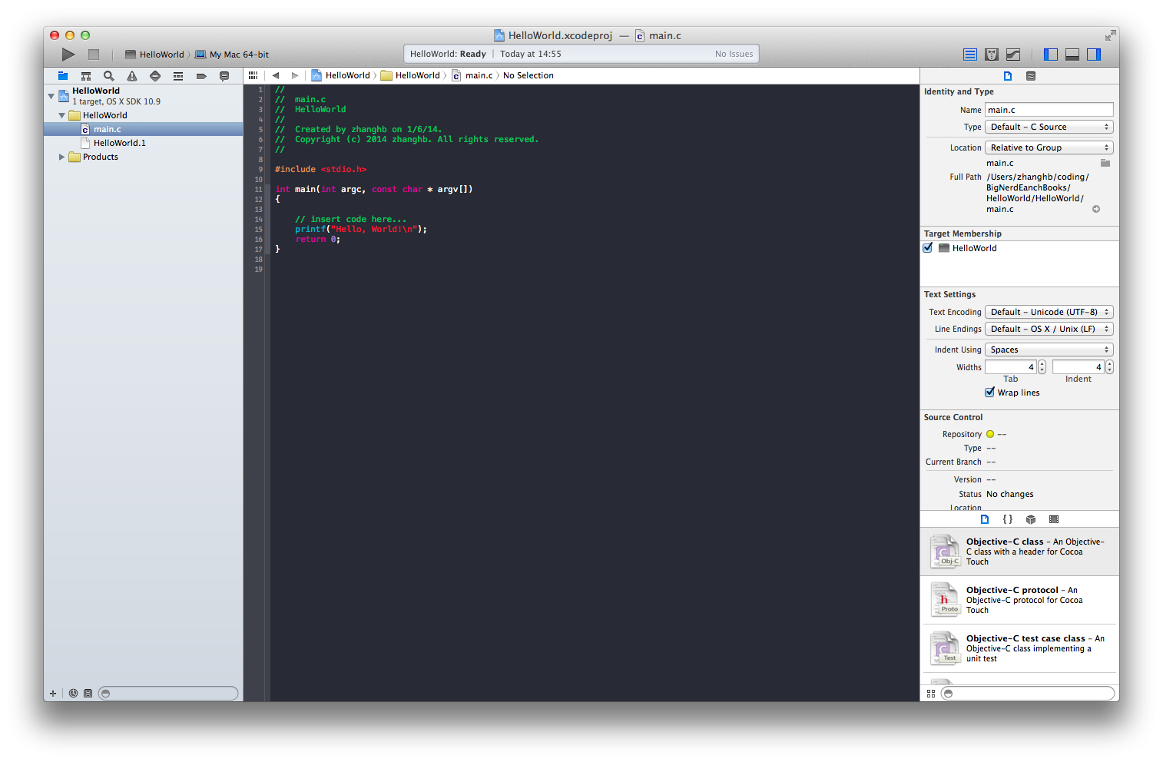Open the Type dropdown Default – C Source
The image size is (1163, 762).
click(1049, 127)
